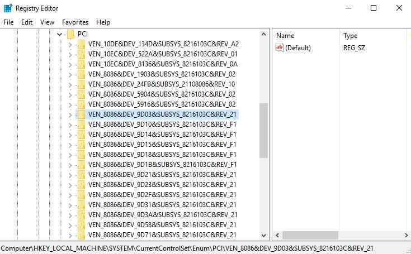
Task: Open the Help menu
Action: coord(103,22)
